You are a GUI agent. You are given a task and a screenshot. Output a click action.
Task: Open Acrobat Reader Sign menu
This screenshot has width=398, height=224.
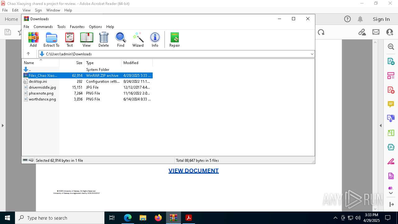tap(38, 10)
